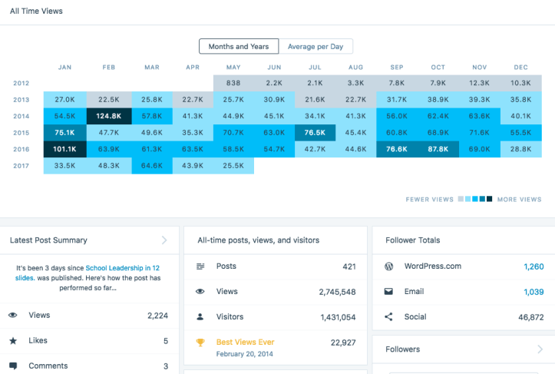Image resolution: width=555 pixels, height=374 pixels.
Task: Switch to Months and Years view
Action: [x=239, y=47]
